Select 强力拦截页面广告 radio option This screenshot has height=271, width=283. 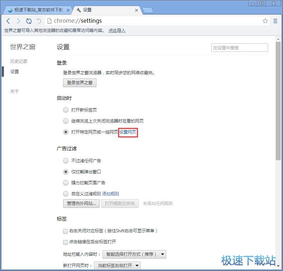(66, 183)
